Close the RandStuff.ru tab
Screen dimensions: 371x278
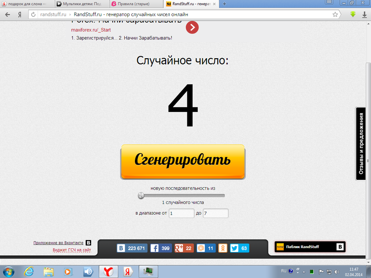click(x=214, y=4)
